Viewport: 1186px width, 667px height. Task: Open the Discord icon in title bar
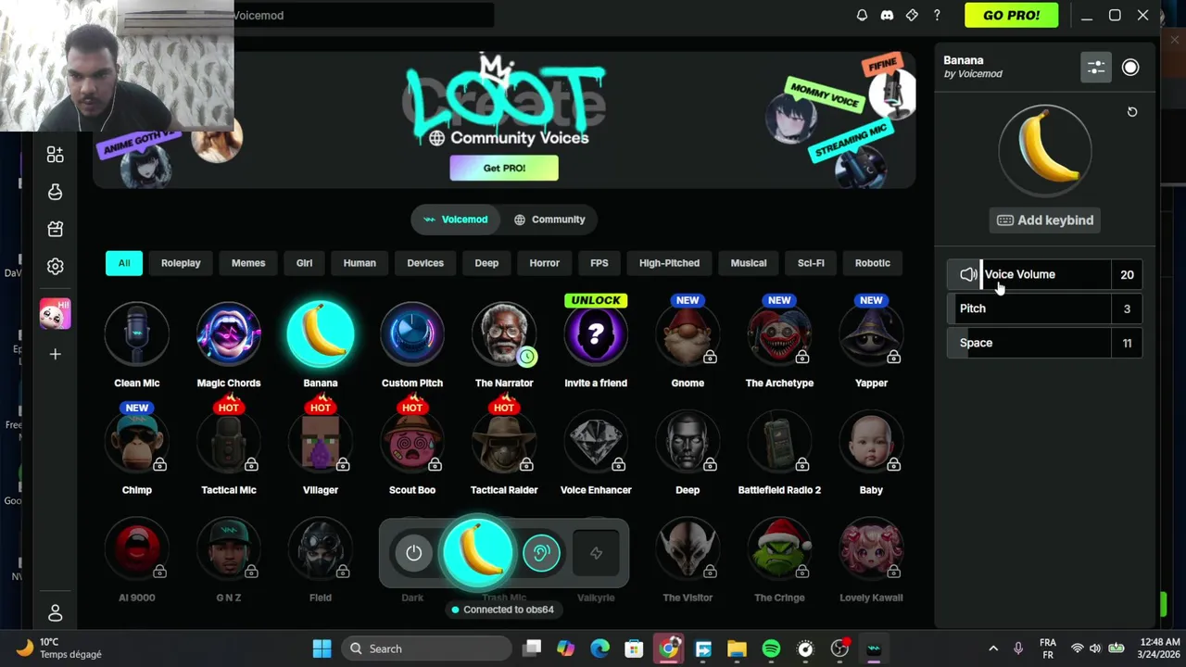click(887, 15)
